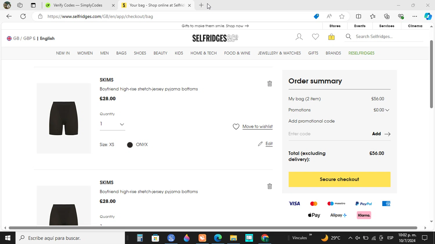435x244 pixels.
Task: View site information lock icon
Action: point(40,16)
